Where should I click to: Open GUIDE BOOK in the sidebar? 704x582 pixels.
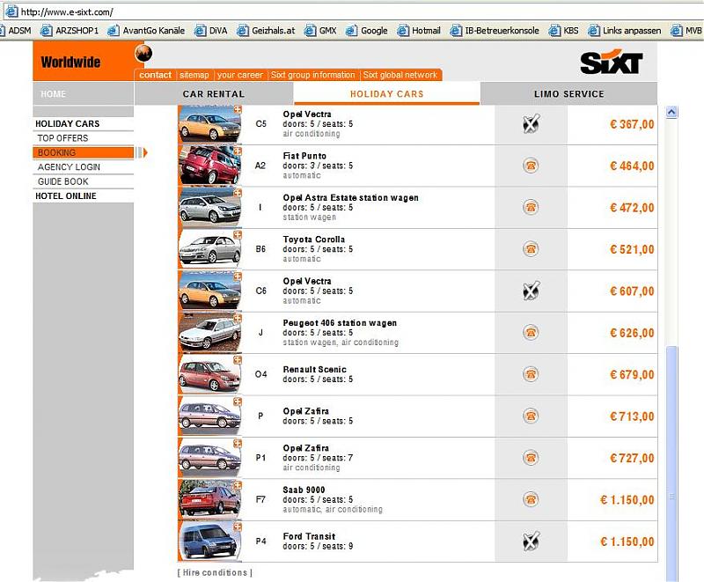coord(83,181)
